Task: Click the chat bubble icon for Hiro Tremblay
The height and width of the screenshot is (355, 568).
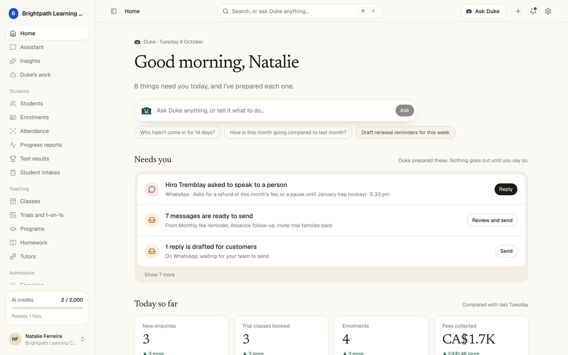Action: [x=152, y=189]
